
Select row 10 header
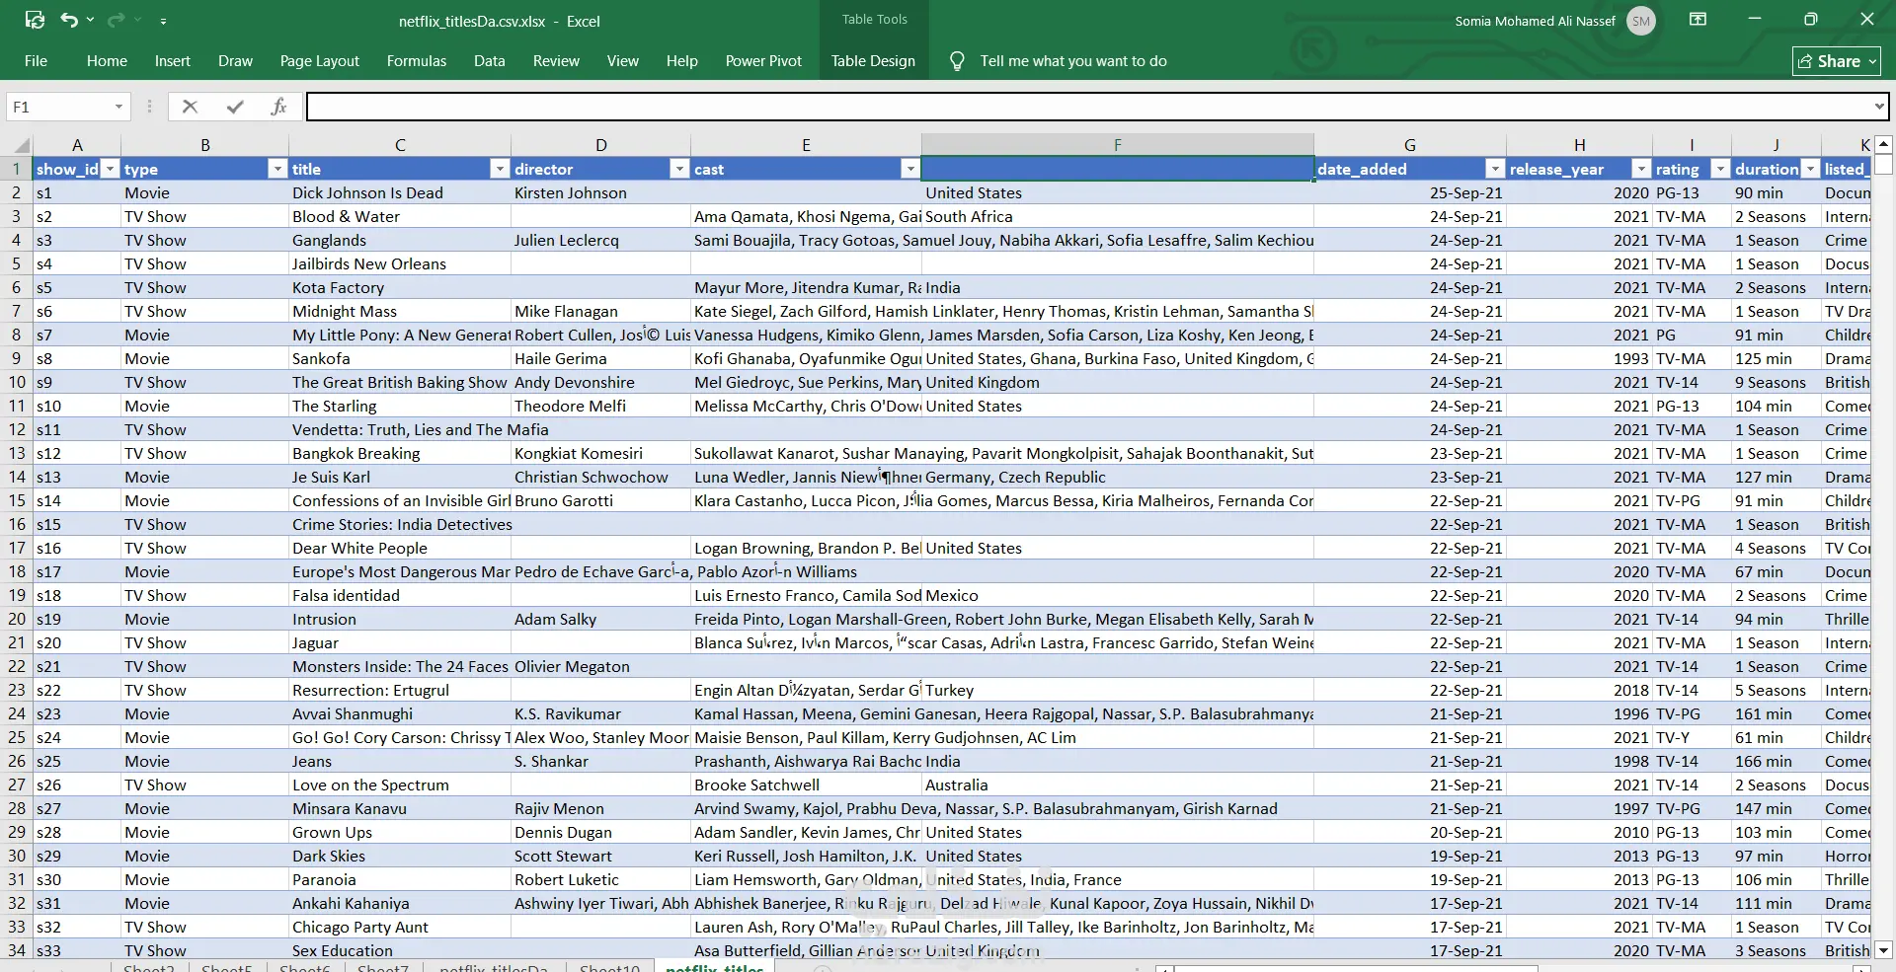(17, 383)
